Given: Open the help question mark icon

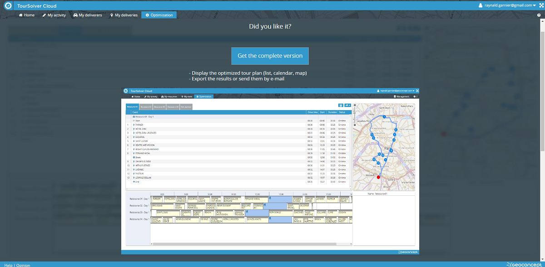Looking at the screenshot, I should coord(540,15).
